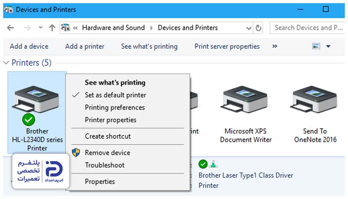Select the Brother HL-L2340D series Printer
The width and height of the screenshot is (348, 199).
(37, 112)
